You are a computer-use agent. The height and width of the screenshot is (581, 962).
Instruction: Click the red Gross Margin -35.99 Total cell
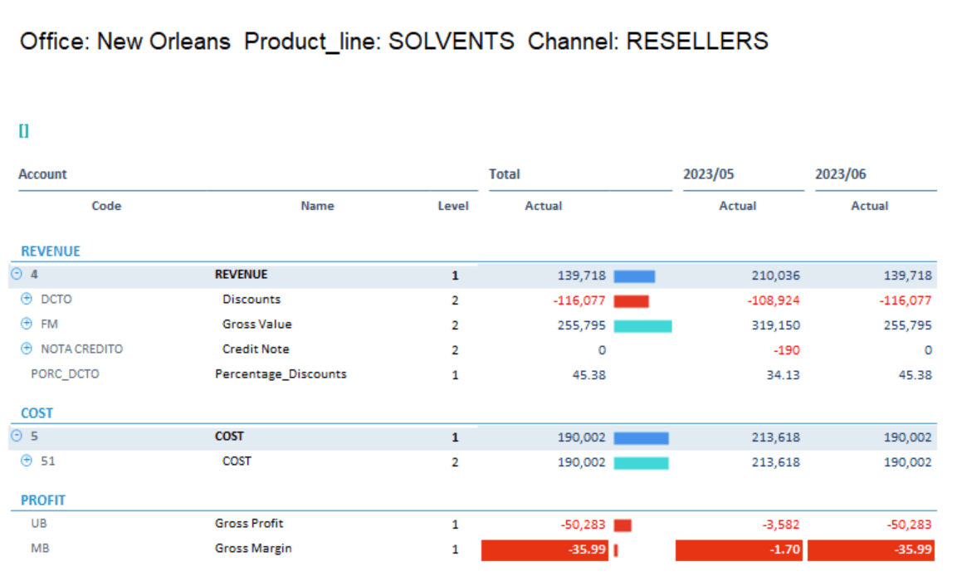click(544, 549)
